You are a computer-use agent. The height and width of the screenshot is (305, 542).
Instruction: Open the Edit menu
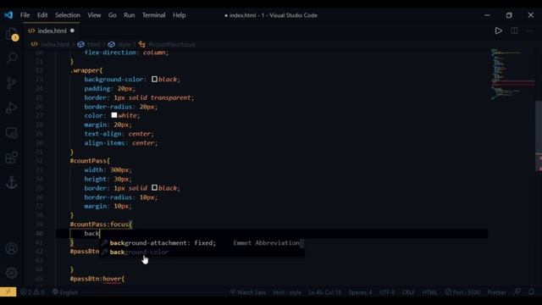(x=42, y=15)
